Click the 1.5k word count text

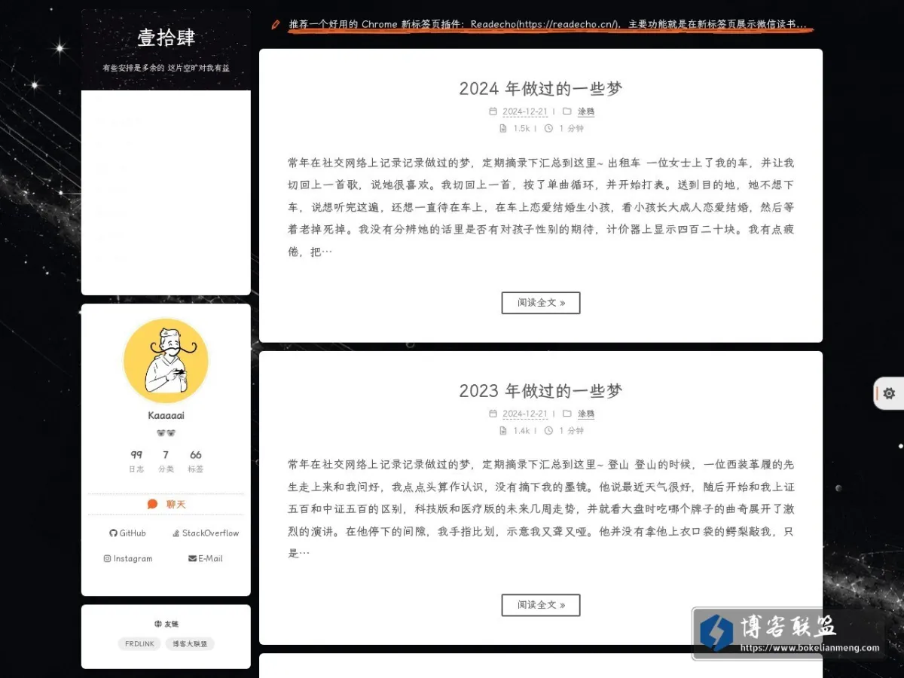(x=521, y=128)
